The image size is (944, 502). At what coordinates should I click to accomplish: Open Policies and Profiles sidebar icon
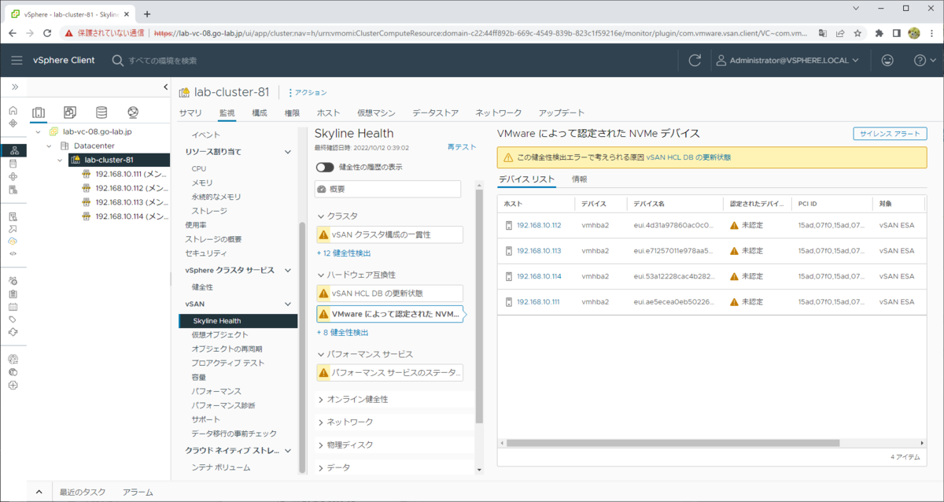coord(13,216)
